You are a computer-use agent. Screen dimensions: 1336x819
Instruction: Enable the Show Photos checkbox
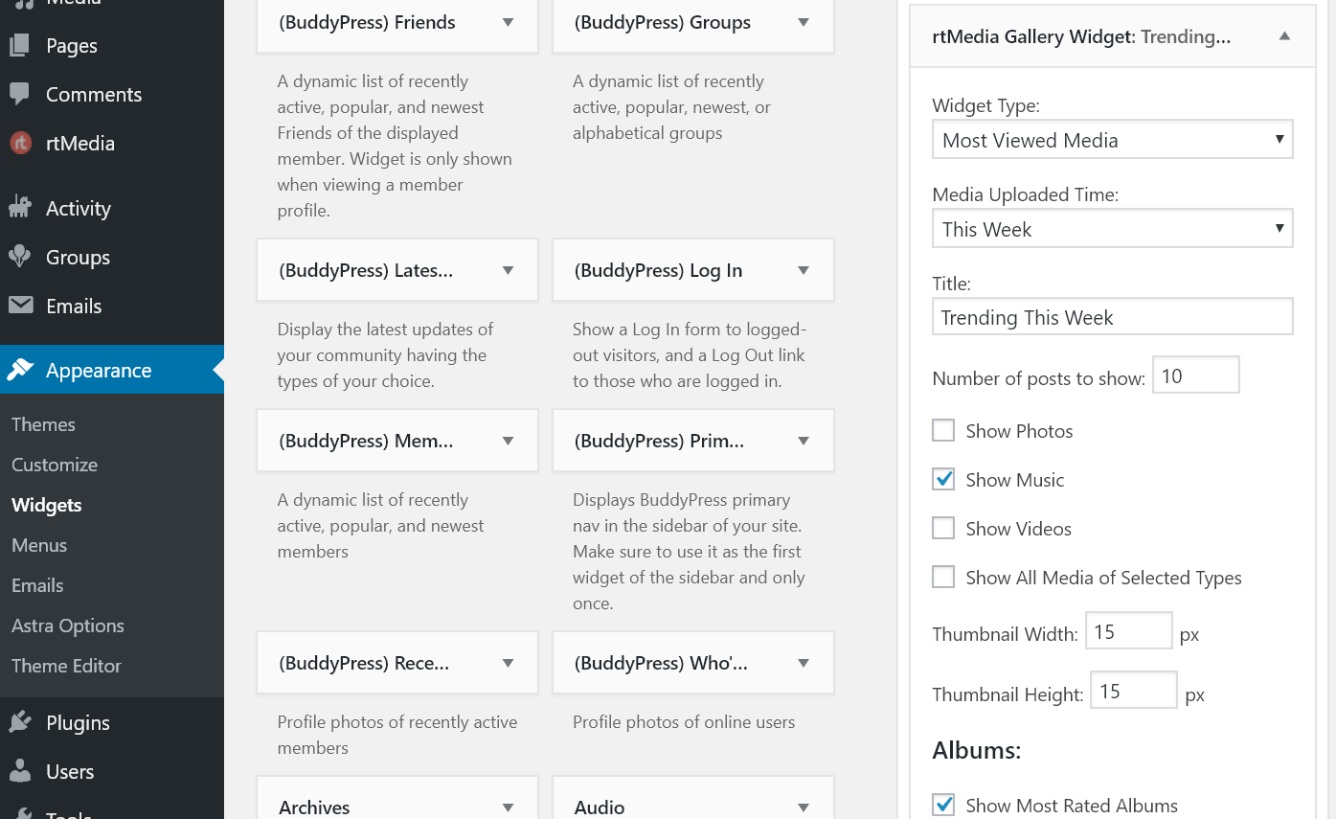[x=943, y=430]
